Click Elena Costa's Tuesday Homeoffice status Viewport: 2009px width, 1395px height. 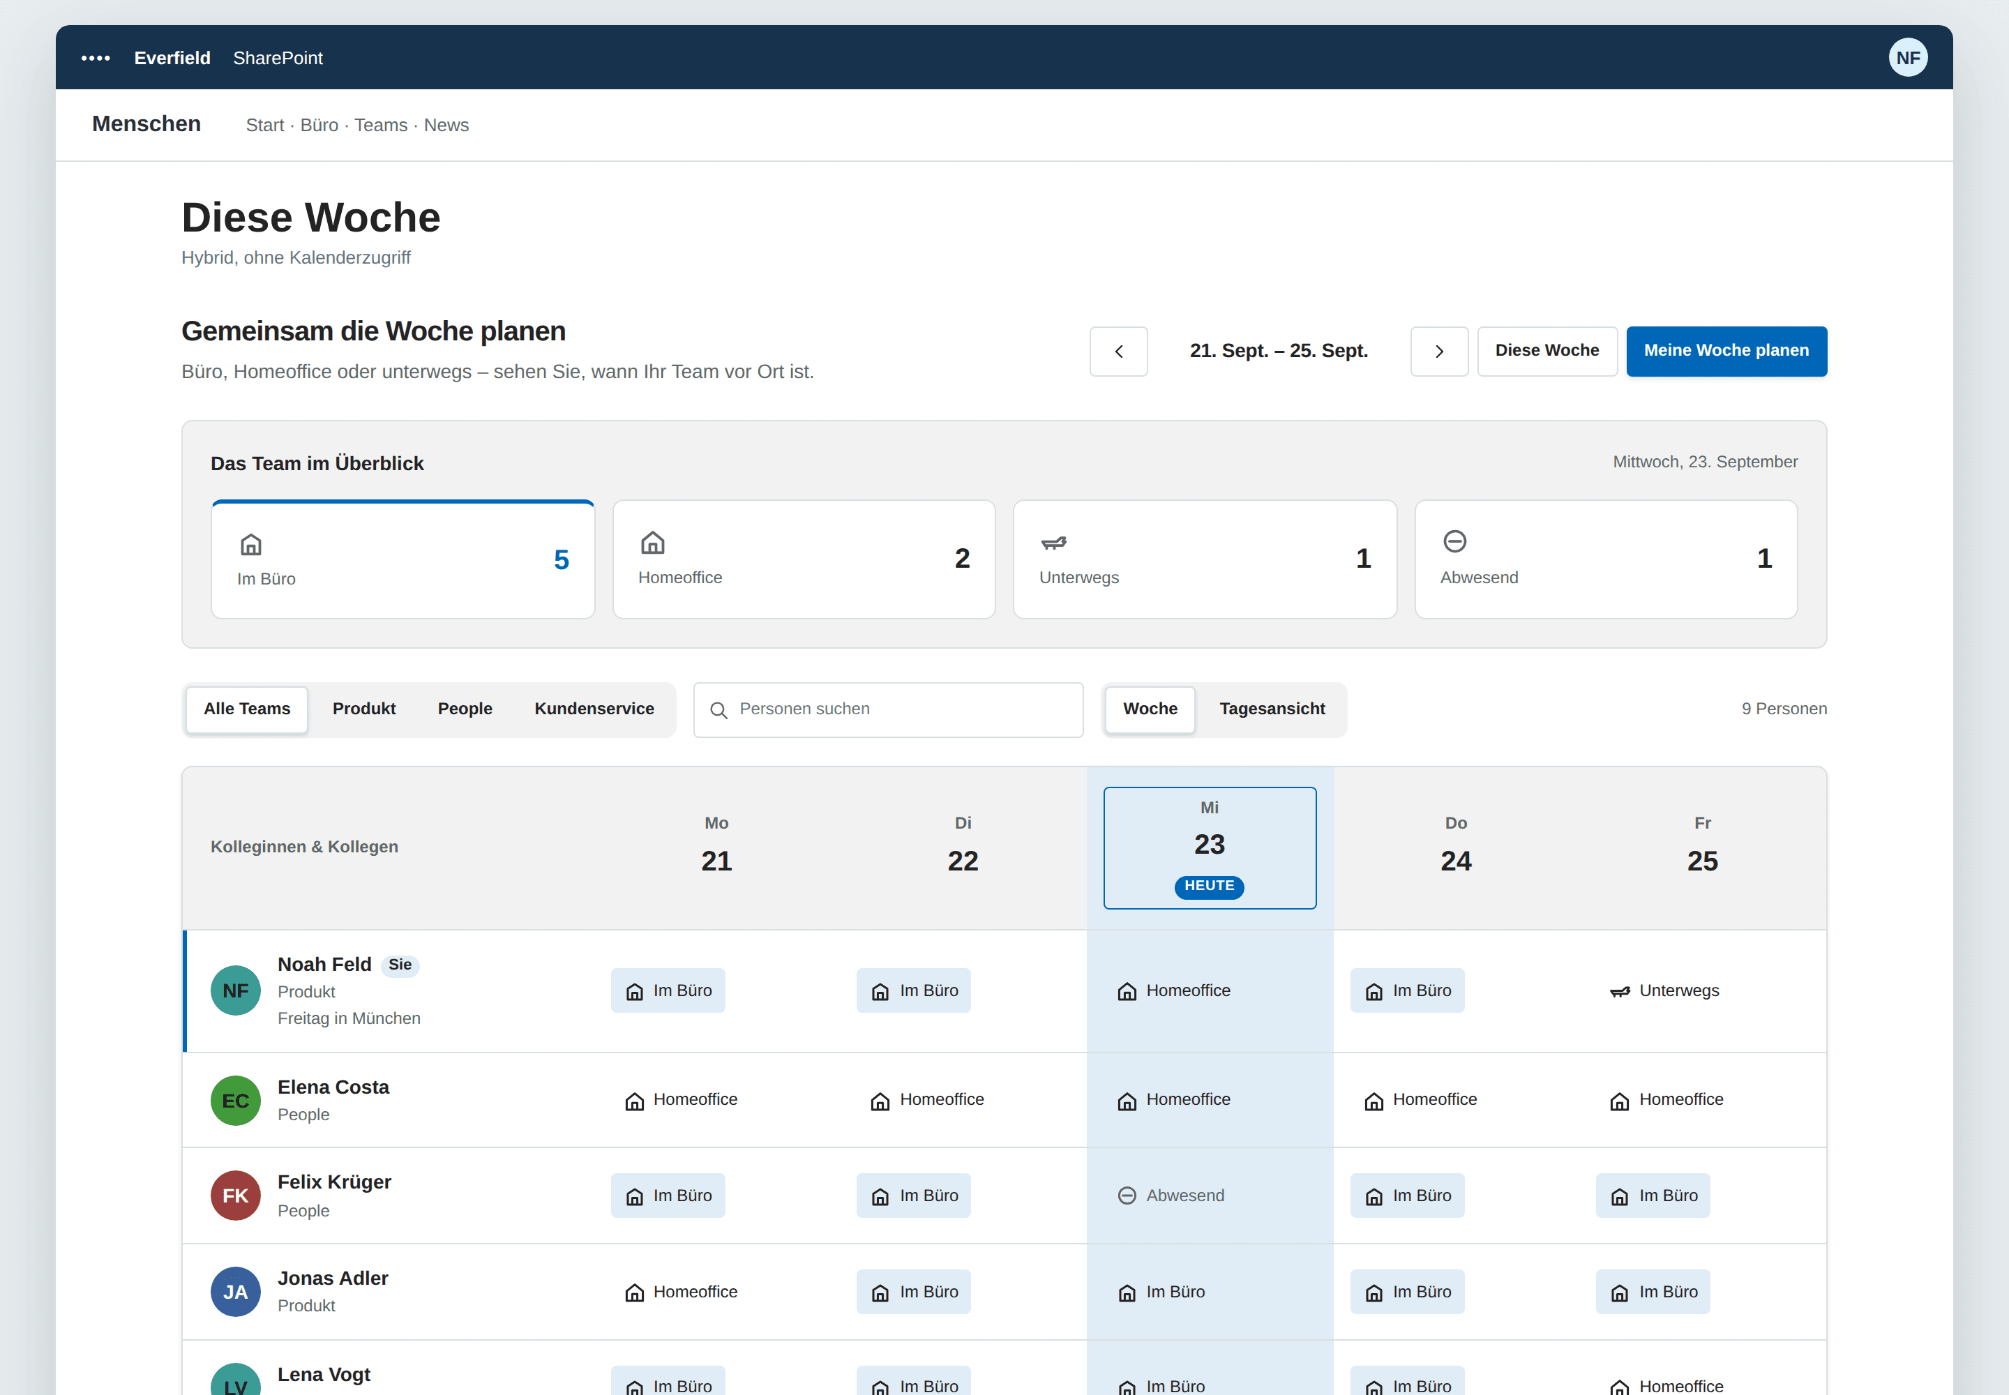926,1099
